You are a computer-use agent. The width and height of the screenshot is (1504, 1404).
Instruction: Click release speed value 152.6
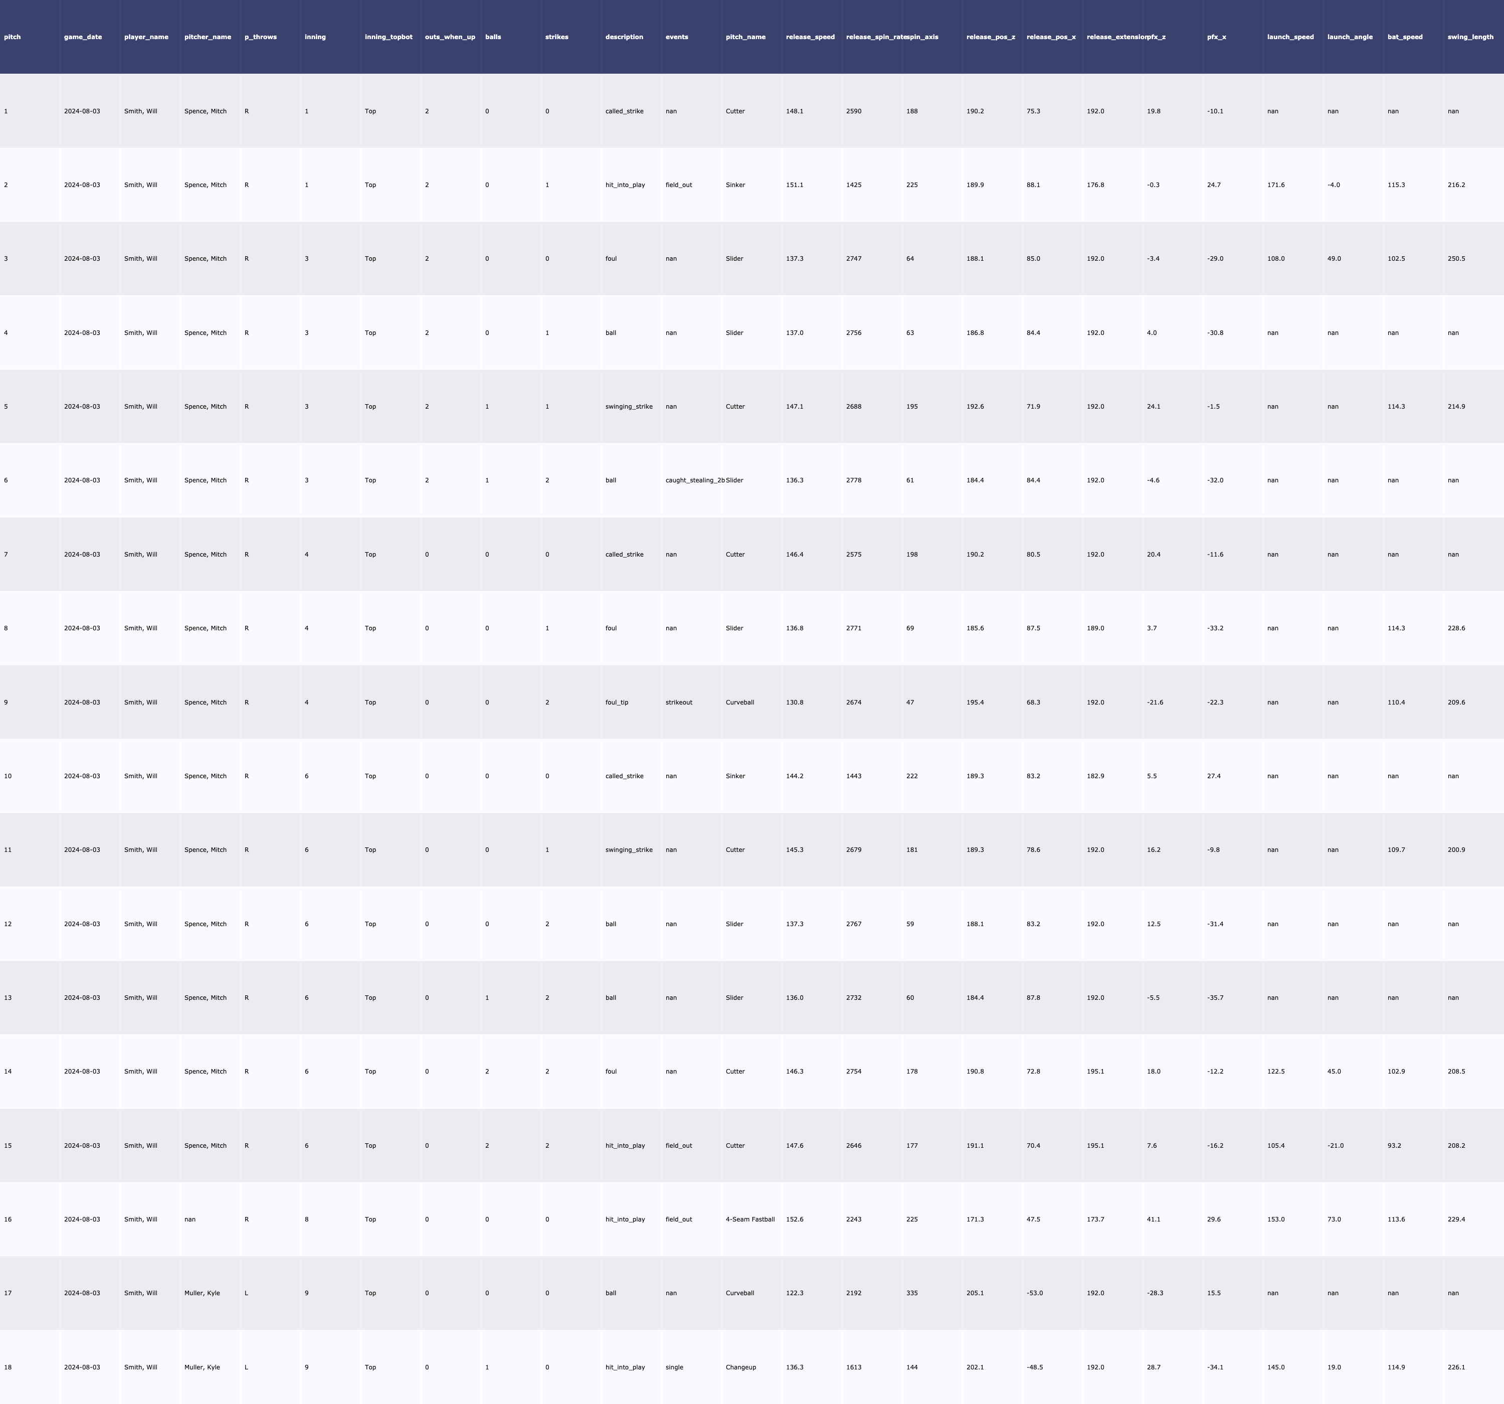click(795, 1219)
